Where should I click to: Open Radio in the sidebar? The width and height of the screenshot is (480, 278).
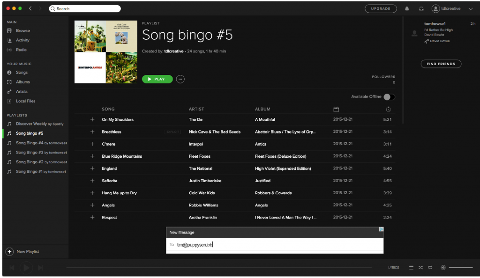pyautogui.click(x=21, y=50)
